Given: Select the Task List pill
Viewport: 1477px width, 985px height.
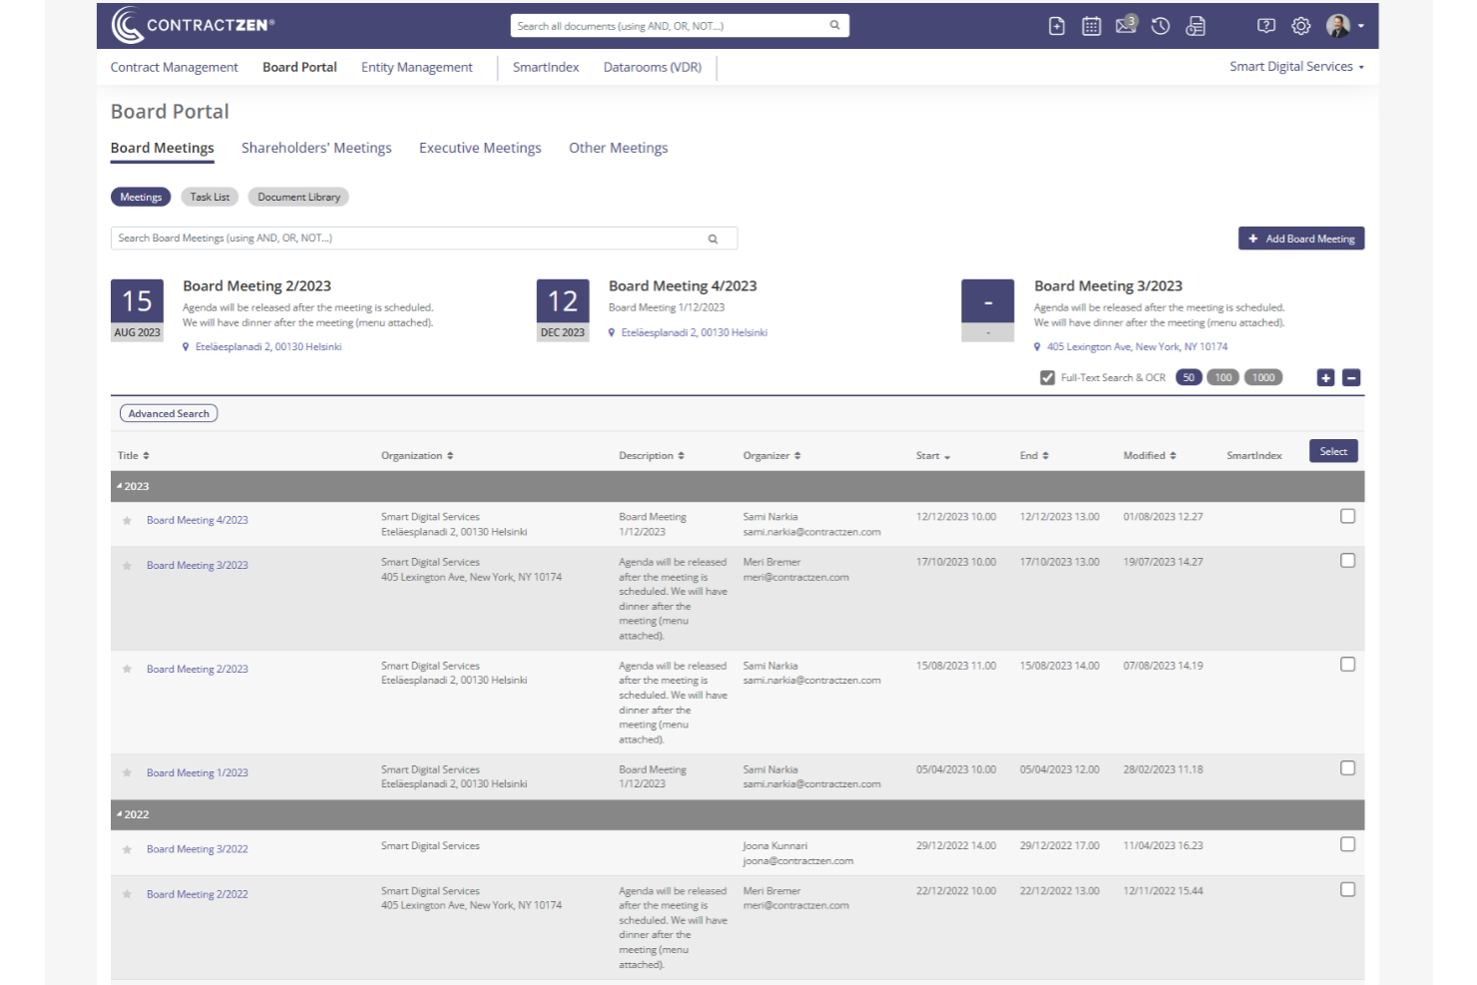Looking at the screenshot, I should point(210,197).
